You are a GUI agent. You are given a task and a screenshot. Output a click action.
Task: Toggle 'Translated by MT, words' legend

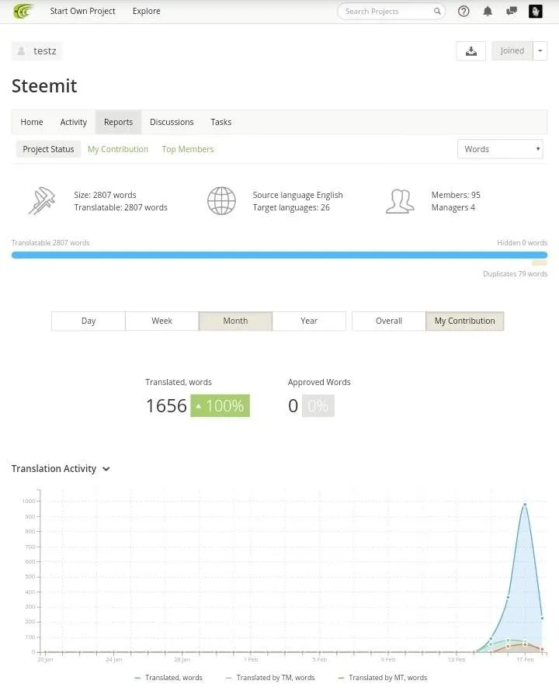pos(382,678)
